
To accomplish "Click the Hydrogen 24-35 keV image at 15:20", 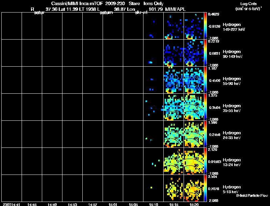I will [194, 134].
